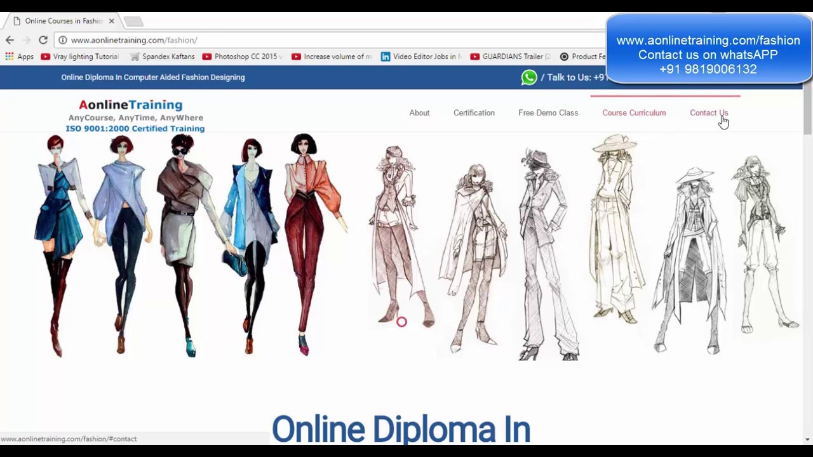Open Free Demo Class link

click(x=548, y=113)
